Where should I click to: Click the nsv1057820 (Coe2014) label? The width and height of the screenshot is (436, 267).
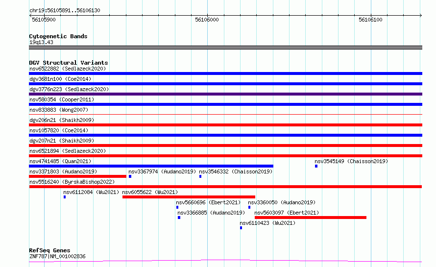point(59,130)
